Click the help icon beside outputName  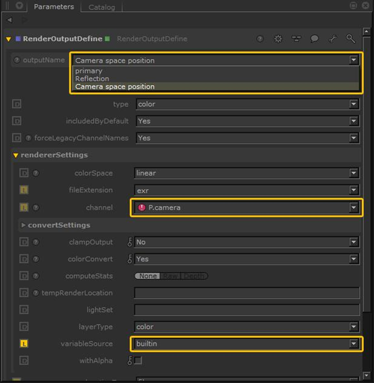(17, 60)
